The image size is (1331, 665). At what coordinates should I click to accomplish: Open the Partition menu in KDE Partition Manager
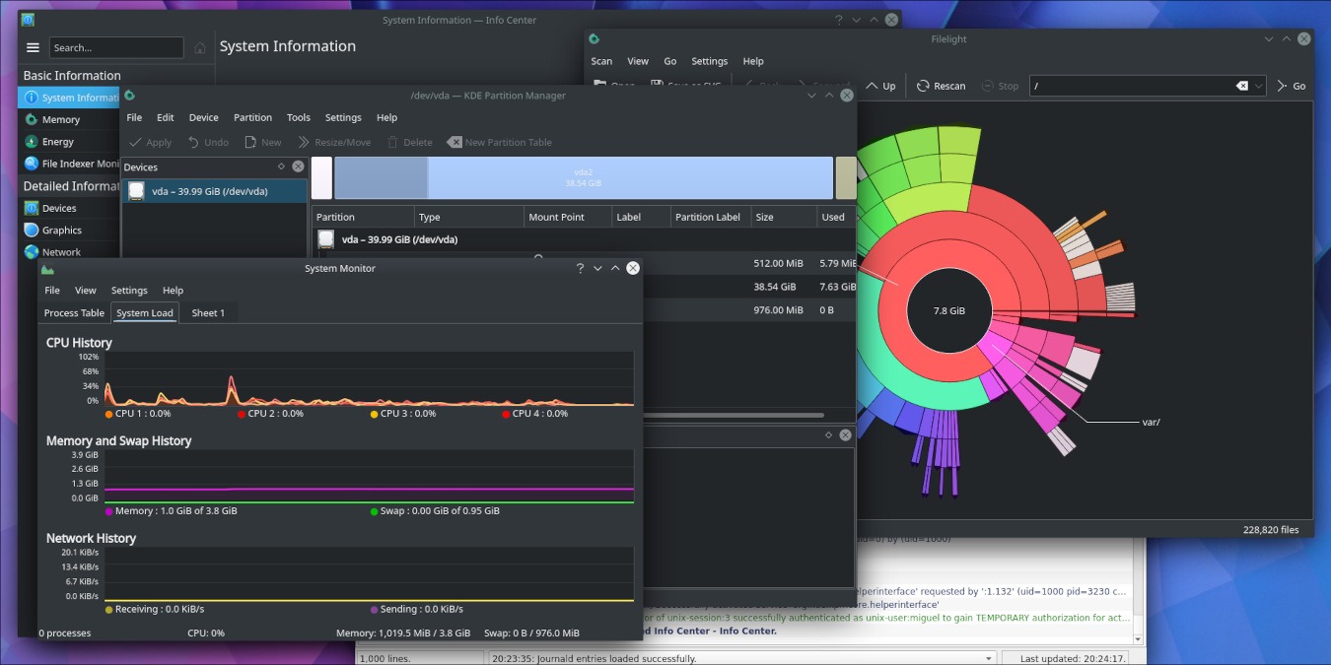point(252,117)
